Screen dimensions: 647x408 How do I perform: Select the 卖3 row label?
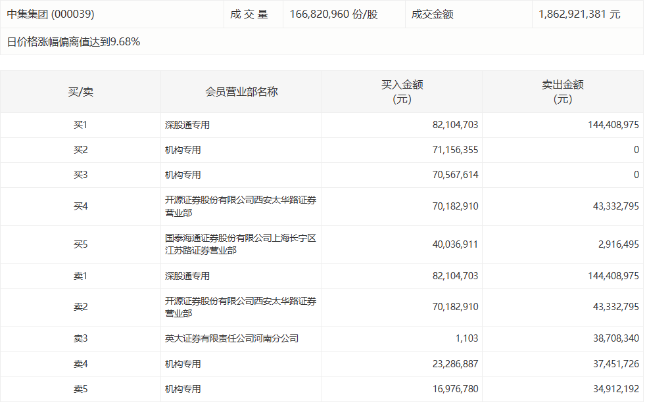click(80, 339)
